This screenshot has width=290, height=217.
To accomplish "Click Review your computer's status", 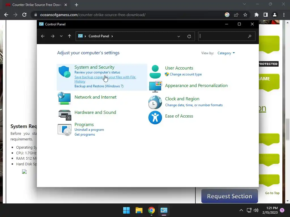I will click(x=97, y=72).
